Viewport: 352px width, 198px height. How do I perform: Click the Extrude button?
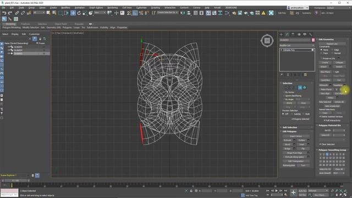tap(288, 140)
